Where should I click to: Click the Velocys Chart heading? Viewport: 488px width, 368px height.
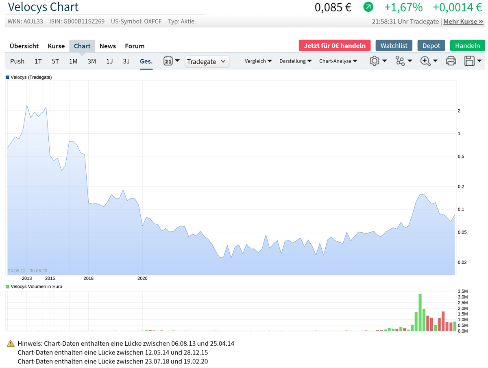click(x=44, y=7)
